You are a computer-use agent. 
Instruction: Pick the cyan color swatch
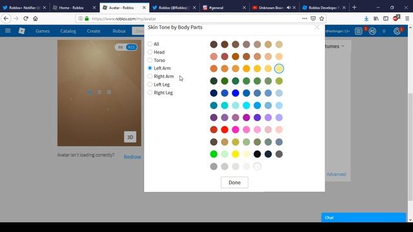click(247, 106)
